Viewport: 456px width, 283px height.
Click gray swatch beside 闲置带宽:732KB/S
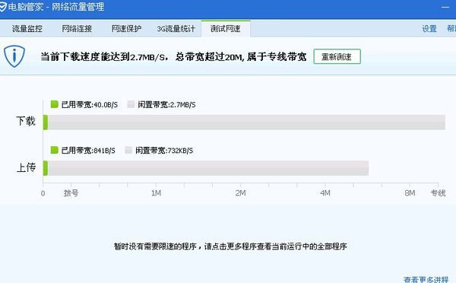[x=128, y=150]
